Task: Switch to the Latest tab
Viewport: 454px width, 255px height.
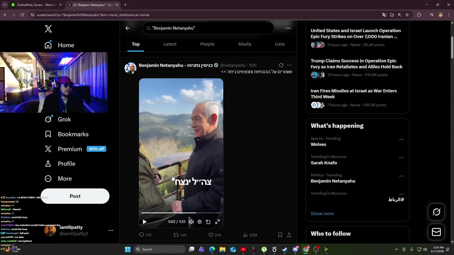Action: pos(170,44)
